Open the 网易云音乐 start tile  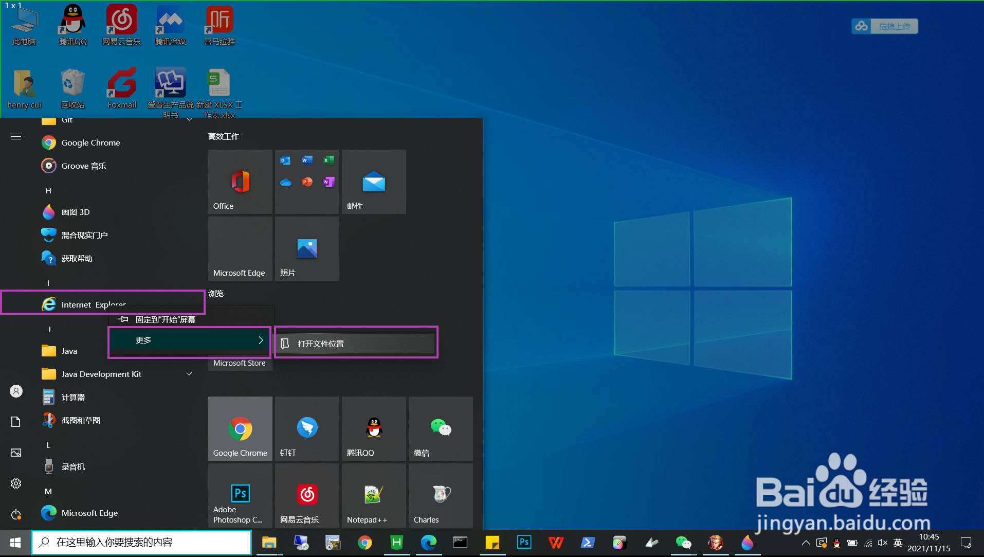[307, 495]
